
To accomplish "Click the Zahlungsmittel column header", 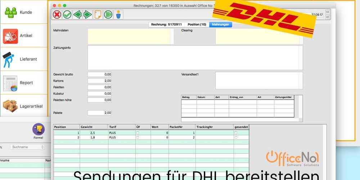I will [x=284, y=97].
